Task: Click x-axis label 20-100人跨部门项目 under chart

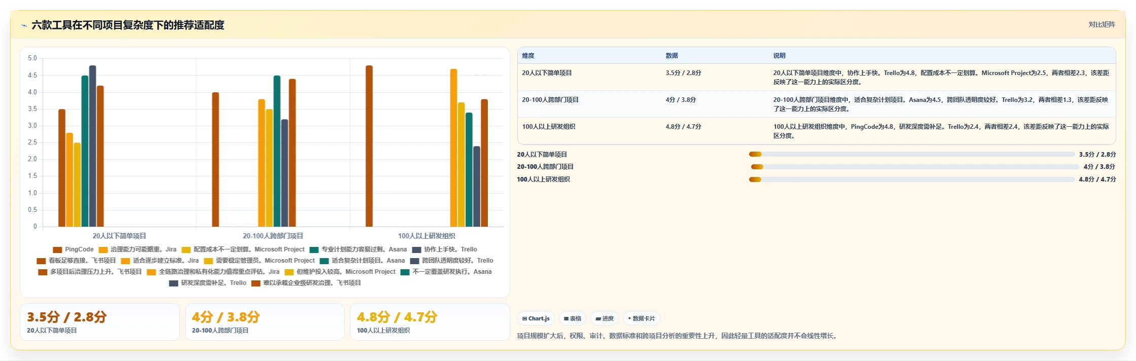Action: coord(273,236)
